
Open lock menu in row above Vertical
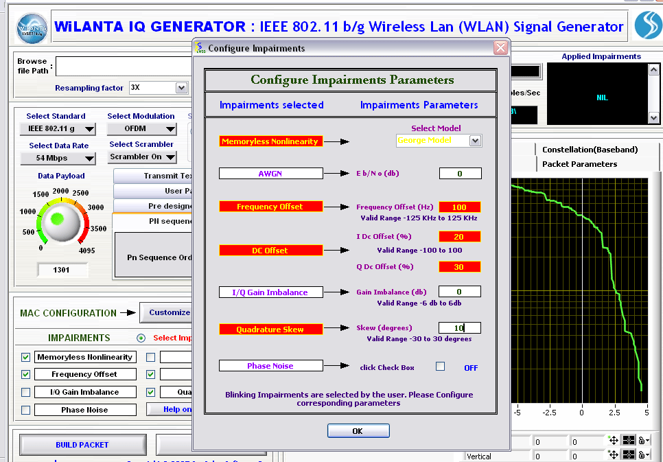(644, 441)
